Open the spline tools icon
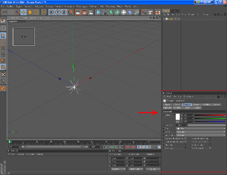 click(104, 12)
